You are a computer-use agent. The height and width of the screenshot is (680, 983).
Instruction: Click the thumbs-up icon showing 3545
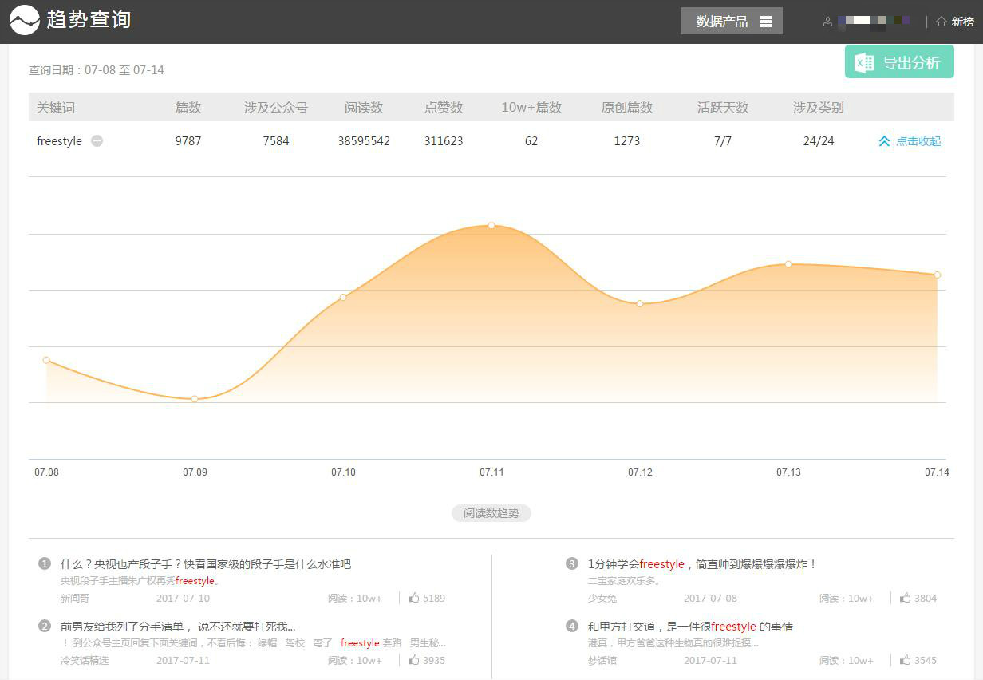(906, 660)
